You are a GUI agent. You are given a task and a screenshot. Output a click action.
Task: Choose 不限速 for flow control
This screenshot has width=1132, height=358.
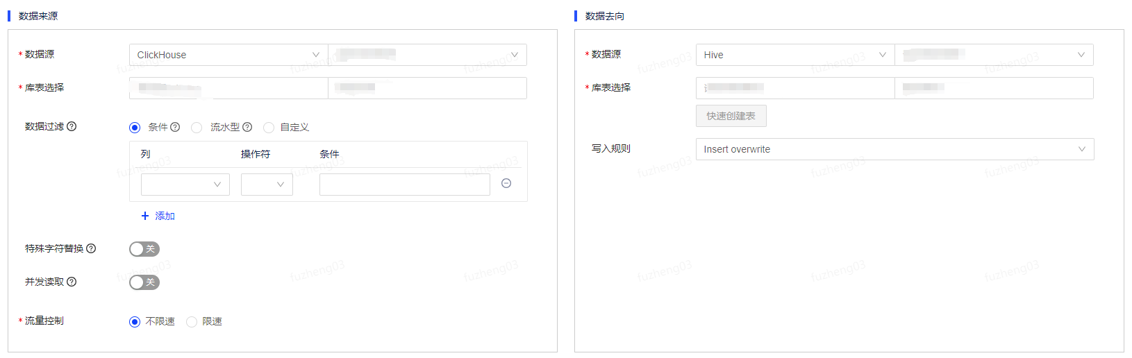pyautogui.click(x=135, y=322)
